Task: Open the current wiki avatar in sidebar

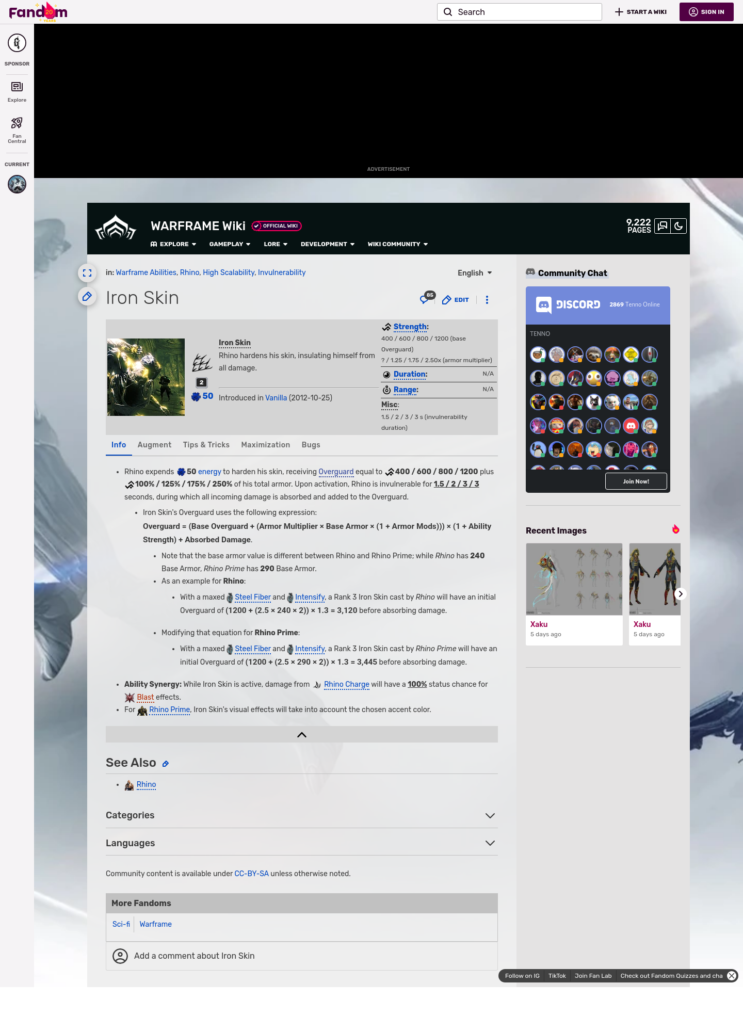Action: pyautogui.click(x=17, y=184)
